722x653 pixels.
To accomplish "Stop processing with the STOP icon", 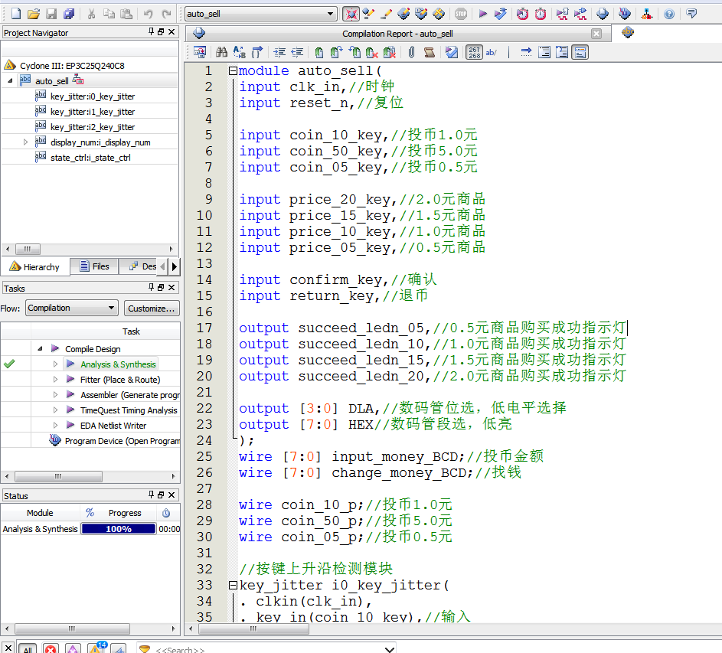I will (461, 14).
